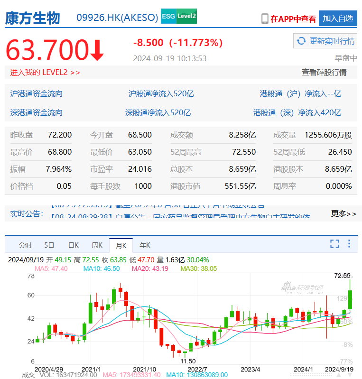Click the MA10: 46.50 indicator label
This screenshot has height=379, width=362.
coord(102,268)
